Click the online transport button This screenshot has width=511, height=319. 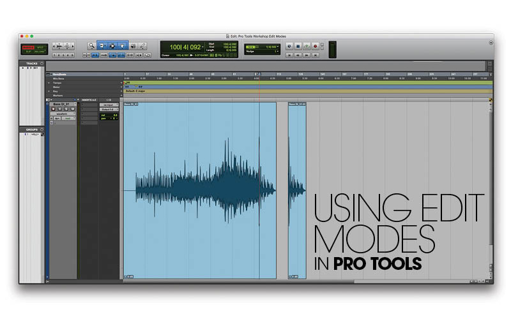coord(289,46)
